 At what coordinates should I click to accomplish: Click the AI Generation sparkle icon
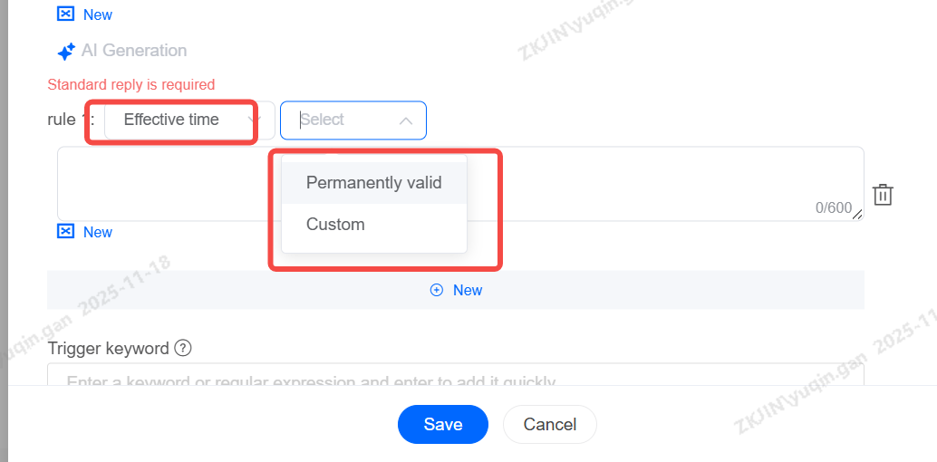pyautogui.click(x=65, y=52)
